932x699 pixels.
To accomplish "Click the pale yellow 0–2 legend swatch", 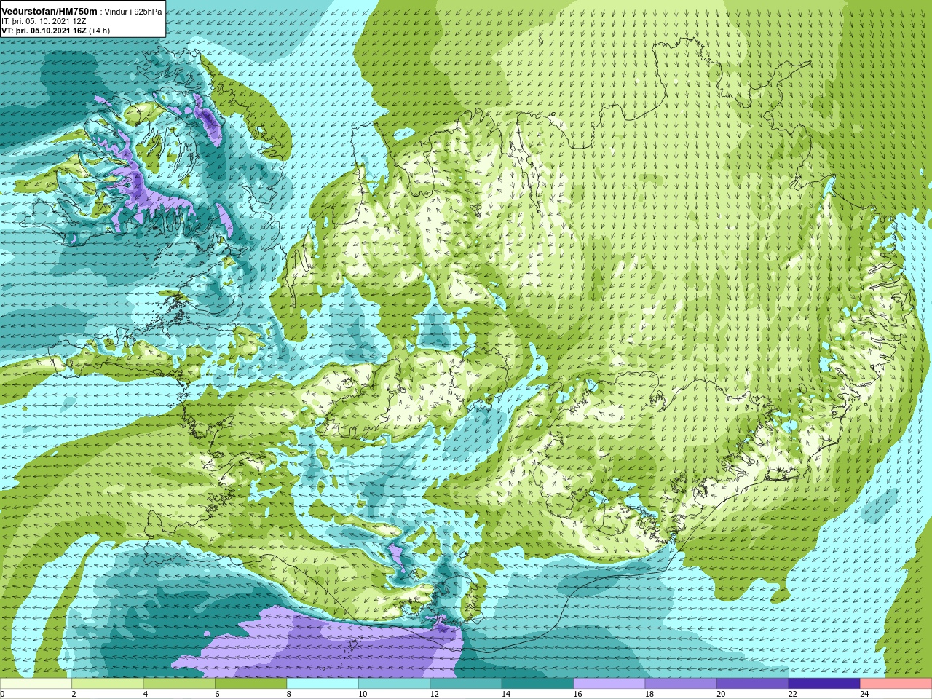I will pos(36,684).
